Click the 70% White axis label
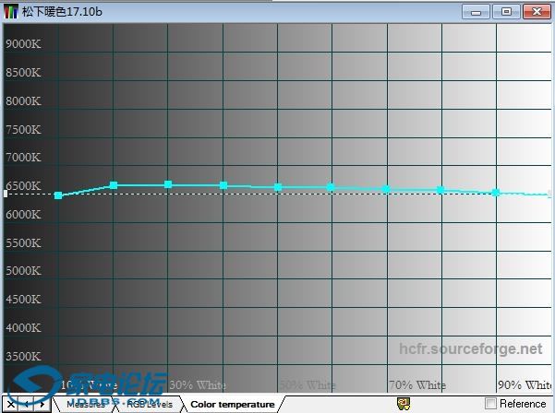 click(416, 384)
